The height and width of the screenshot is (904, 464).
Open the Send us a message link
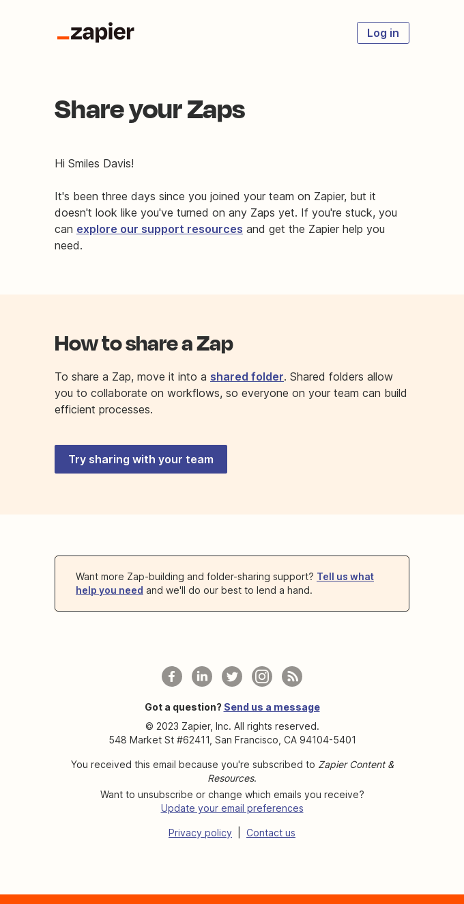click(272, 707)
